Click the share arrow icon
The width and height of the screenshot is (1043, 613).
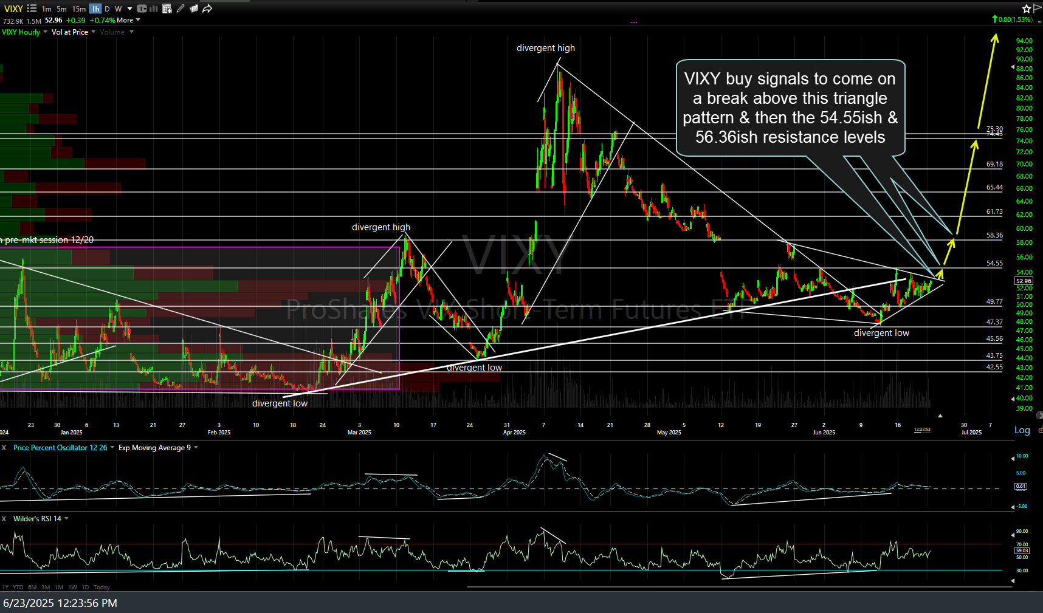pos(207,9)
